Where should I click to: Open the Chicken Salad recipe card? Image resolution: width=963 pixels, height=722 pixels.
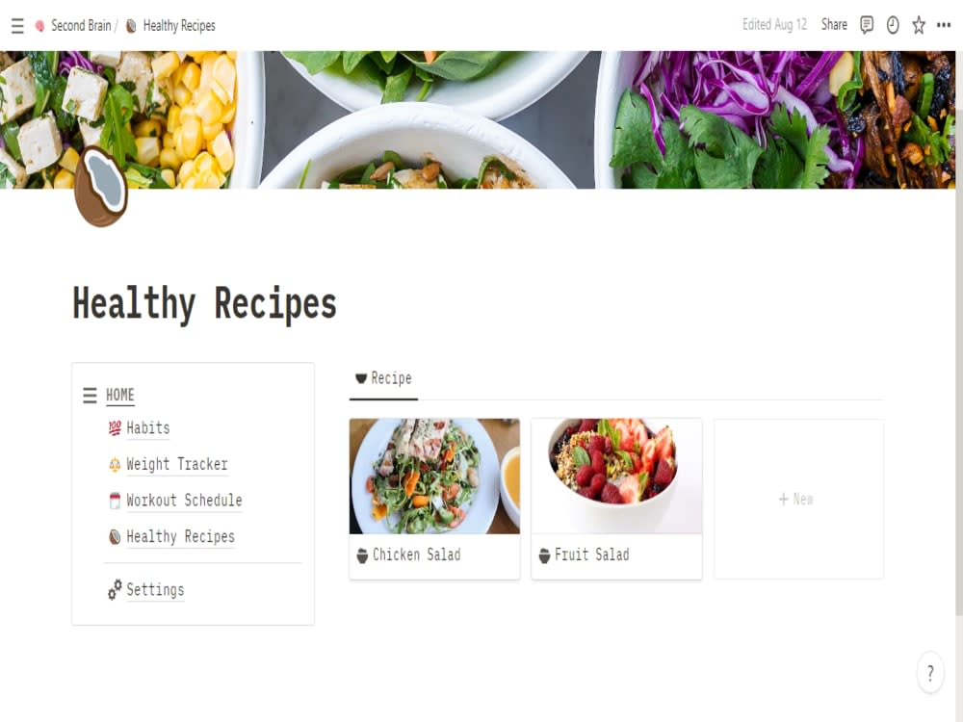tap(434, 499)
